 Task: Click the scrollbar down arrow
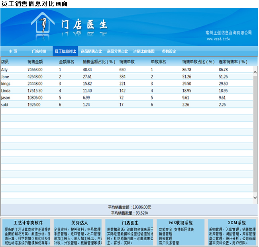click(x=255, y=197)
